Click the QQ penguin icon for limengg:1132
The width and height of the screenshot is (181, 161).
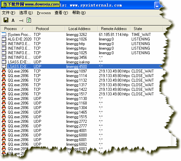point(4,80)
